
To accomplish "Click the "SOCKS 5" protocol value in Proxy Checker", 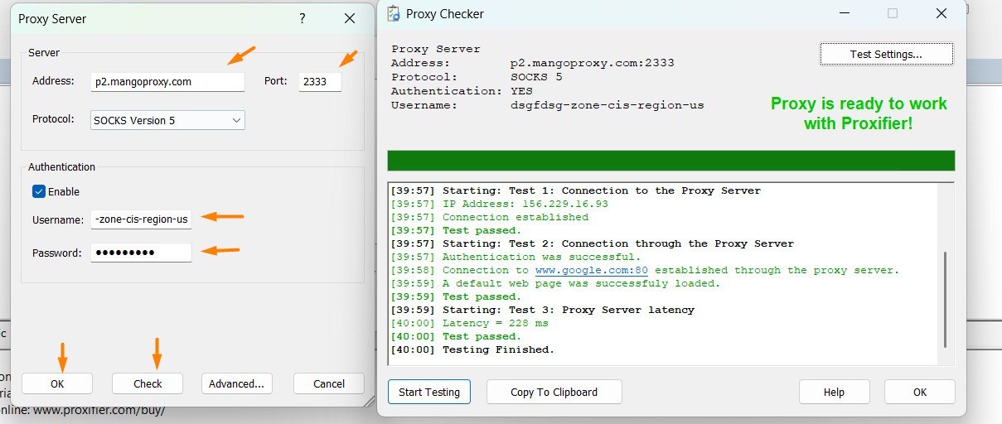I will pos(536,77).
